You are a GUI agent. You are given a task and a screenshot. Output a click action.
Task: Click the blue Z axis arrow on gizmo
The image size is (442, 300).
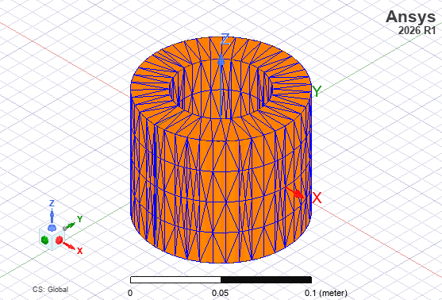click(x=52, y=215)
